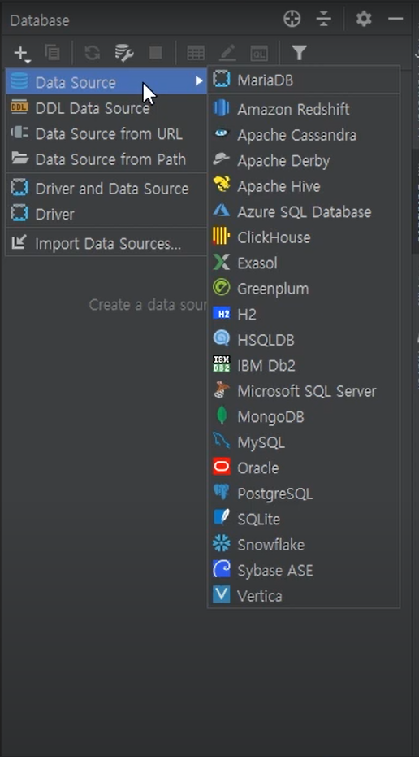
Task: Select MySQL data source
Action: pos(303,442)
